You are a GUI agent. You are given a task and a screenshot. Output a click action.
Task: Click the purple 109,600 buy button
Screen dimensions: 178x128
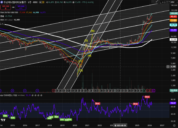[x=21, y=7]
